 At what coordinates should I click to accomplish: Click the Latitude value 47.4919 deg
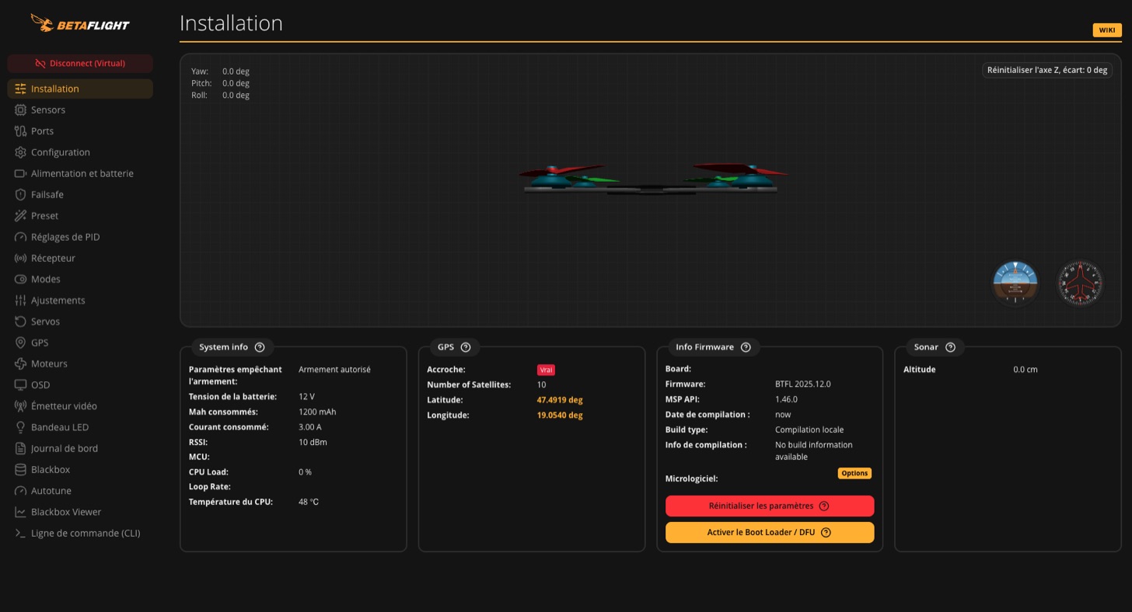tap(559, 400)
